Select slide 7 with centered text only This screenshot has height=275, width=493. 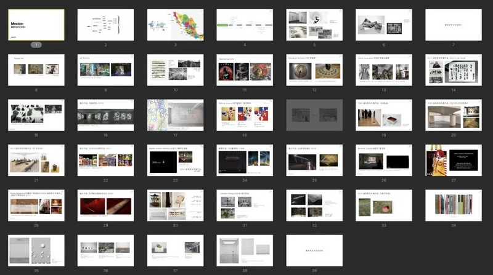pyautogui.click(x=454, y=25)
